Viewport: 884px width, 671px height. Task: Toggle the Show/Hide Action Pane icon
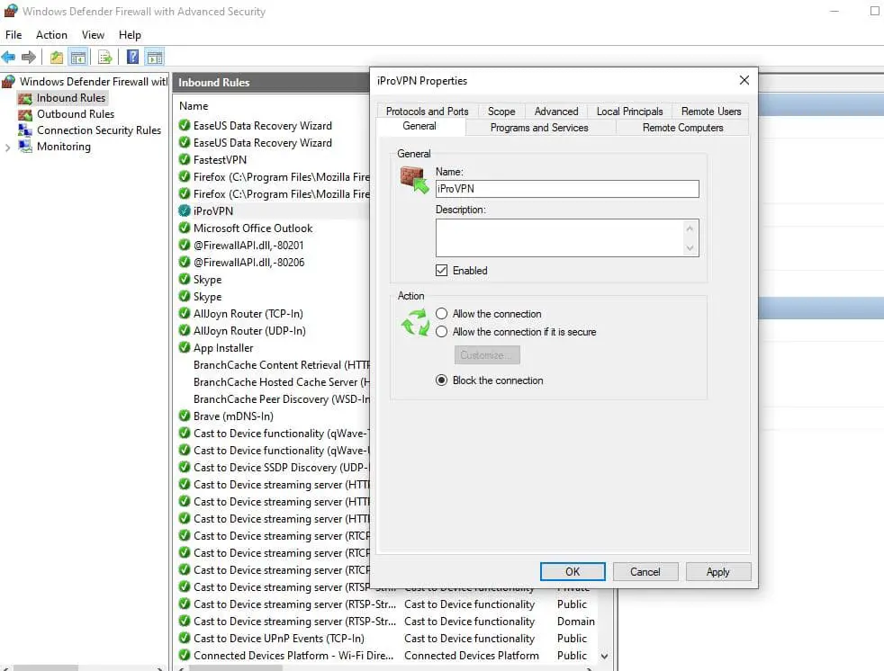point(154,58)
